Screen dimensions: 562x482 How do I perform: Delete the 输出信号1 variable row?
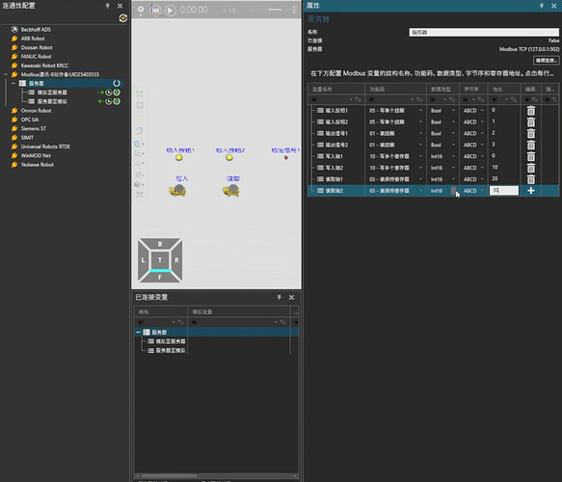coord(531,133)
